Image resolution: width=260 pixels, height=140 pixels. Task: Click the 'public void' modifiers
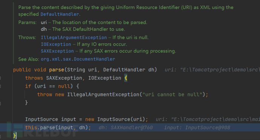[x=29, y=70]
